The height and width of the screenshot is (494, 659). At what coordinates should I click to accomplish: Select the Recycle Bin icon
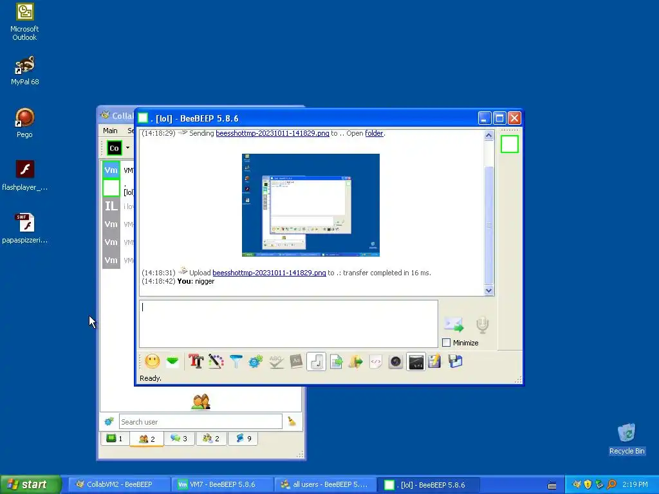[x=627, y=439]
